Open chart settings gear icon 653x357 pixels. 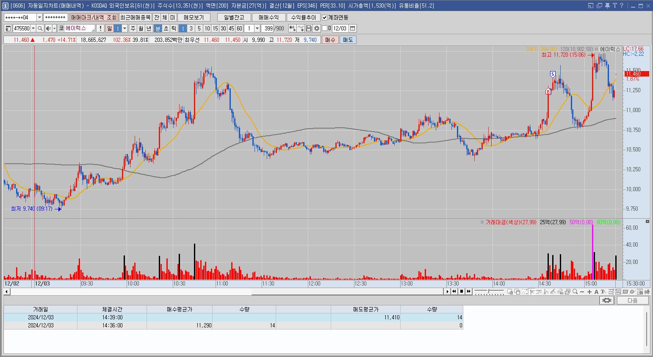316,28
